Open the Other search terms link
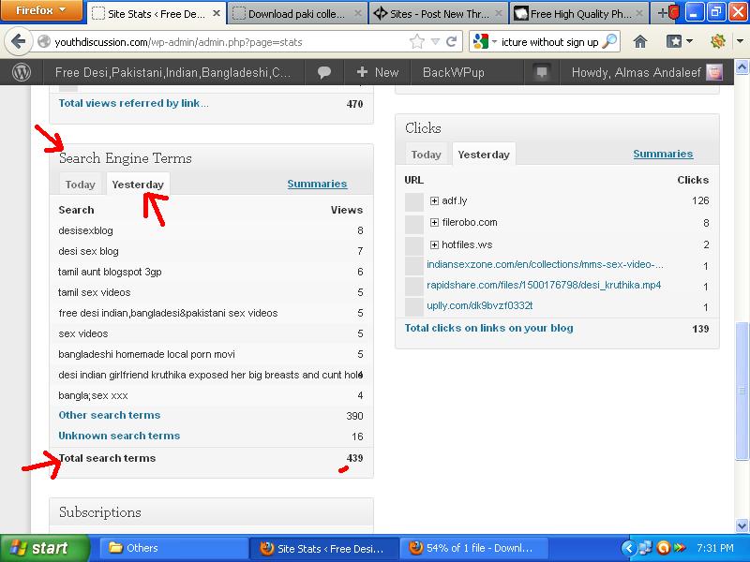 click(109, 415)
